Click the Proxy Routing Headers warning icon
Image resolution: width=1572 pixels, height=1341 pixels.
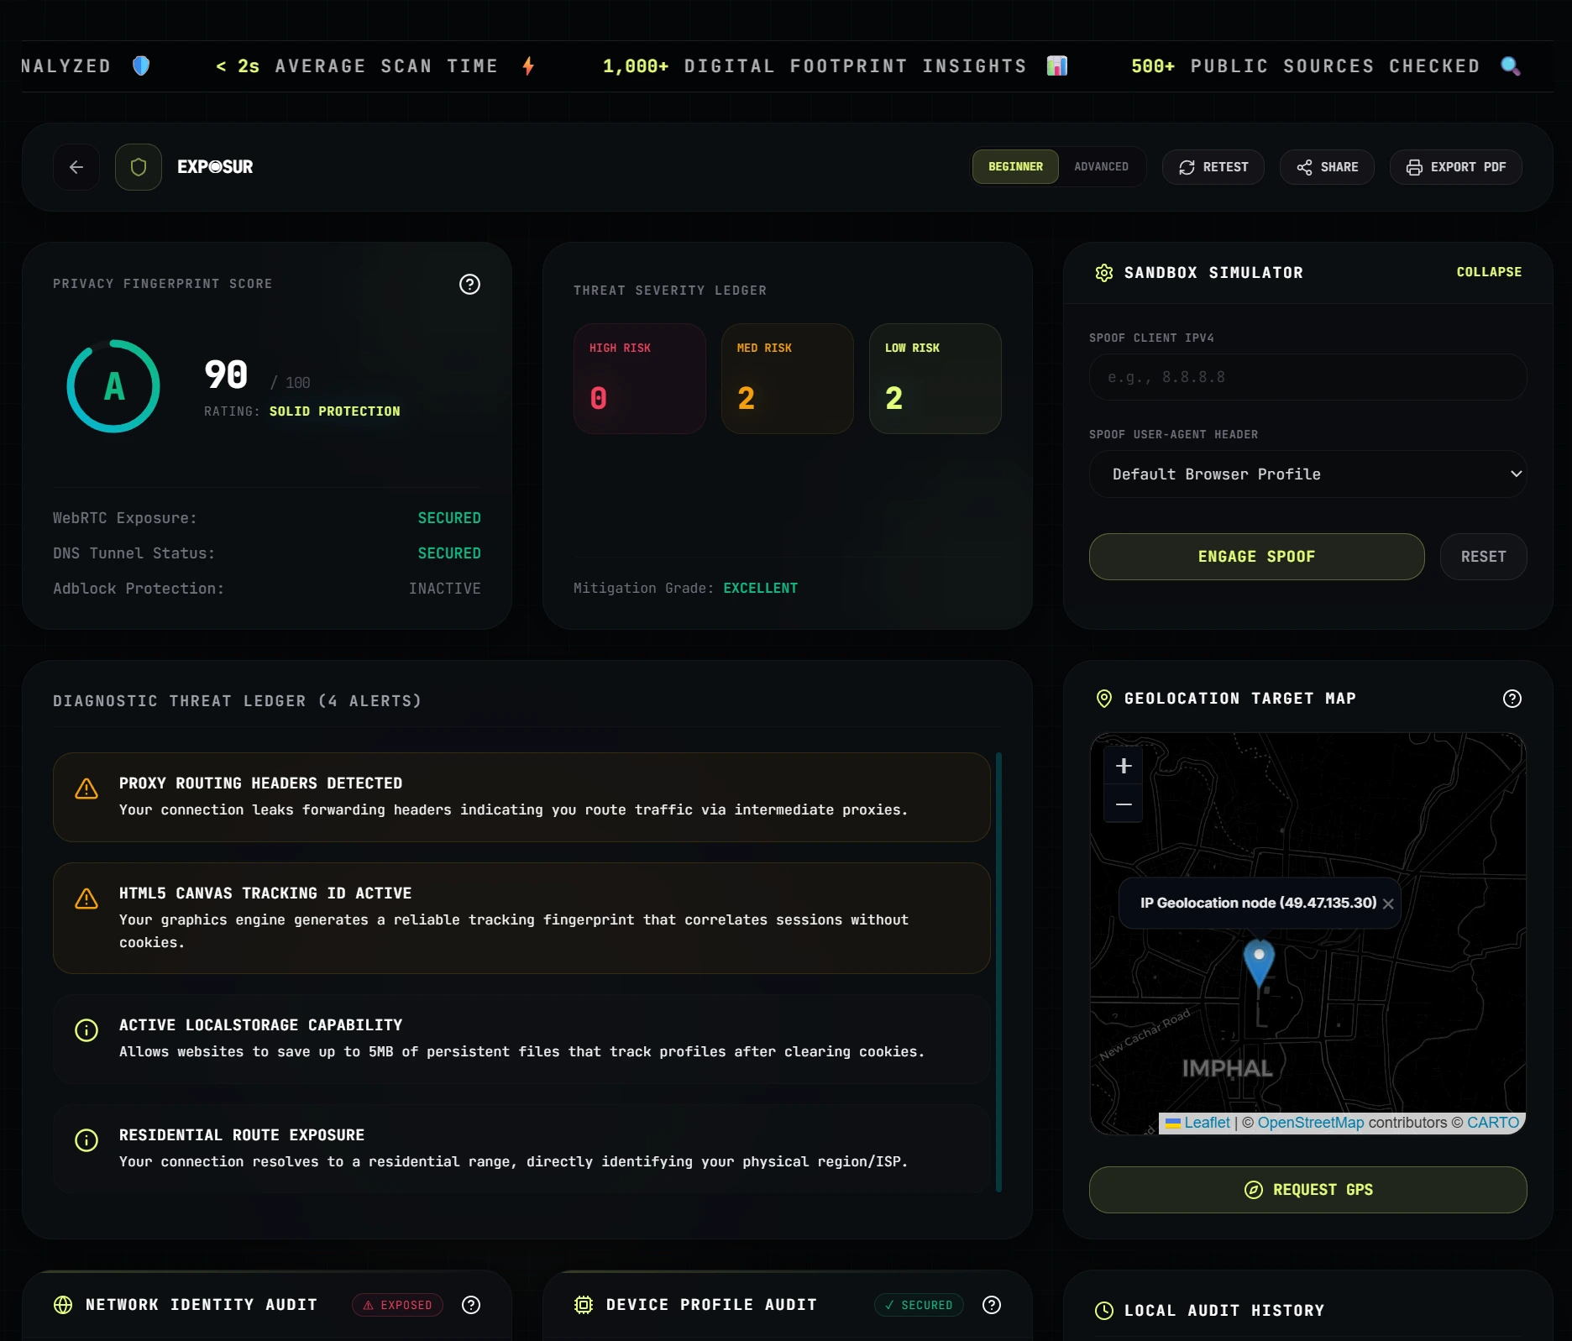click(x=86, y=788)
